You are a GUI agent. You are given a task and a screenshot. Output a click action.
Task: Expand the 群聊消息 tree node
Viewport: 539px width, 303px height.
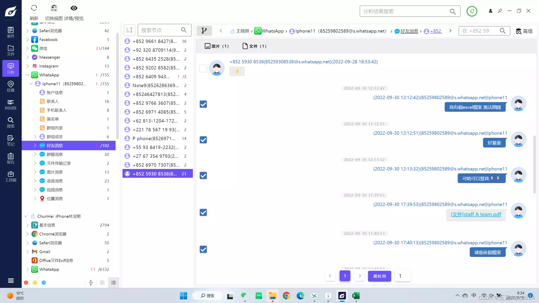pyautogui.click(x=35, y=154)
